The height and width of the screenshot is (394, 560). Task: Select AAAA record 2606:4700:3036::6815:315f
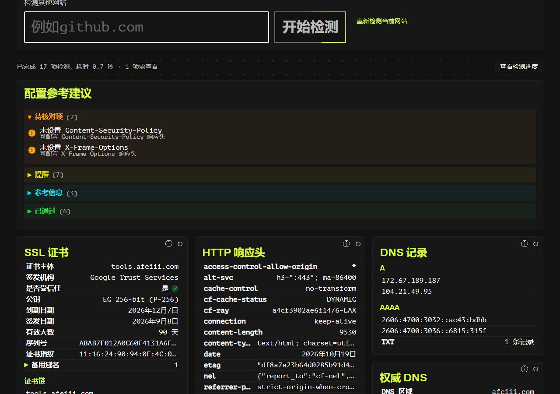tap(434, 331)
